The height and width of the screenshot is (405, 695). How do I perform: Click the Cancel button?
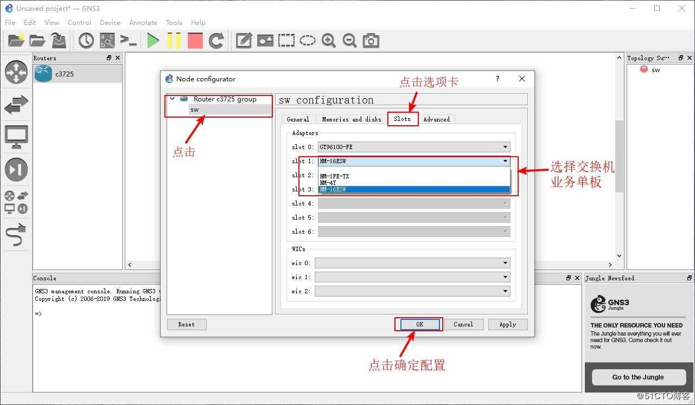click(463, 324)
